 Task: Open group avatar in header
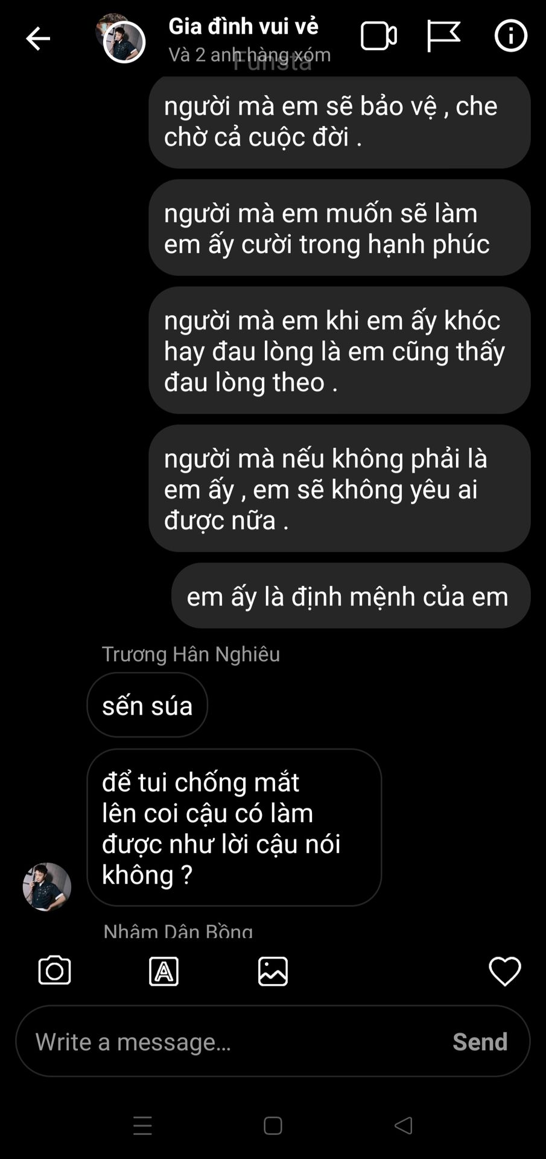pos(121,39)
